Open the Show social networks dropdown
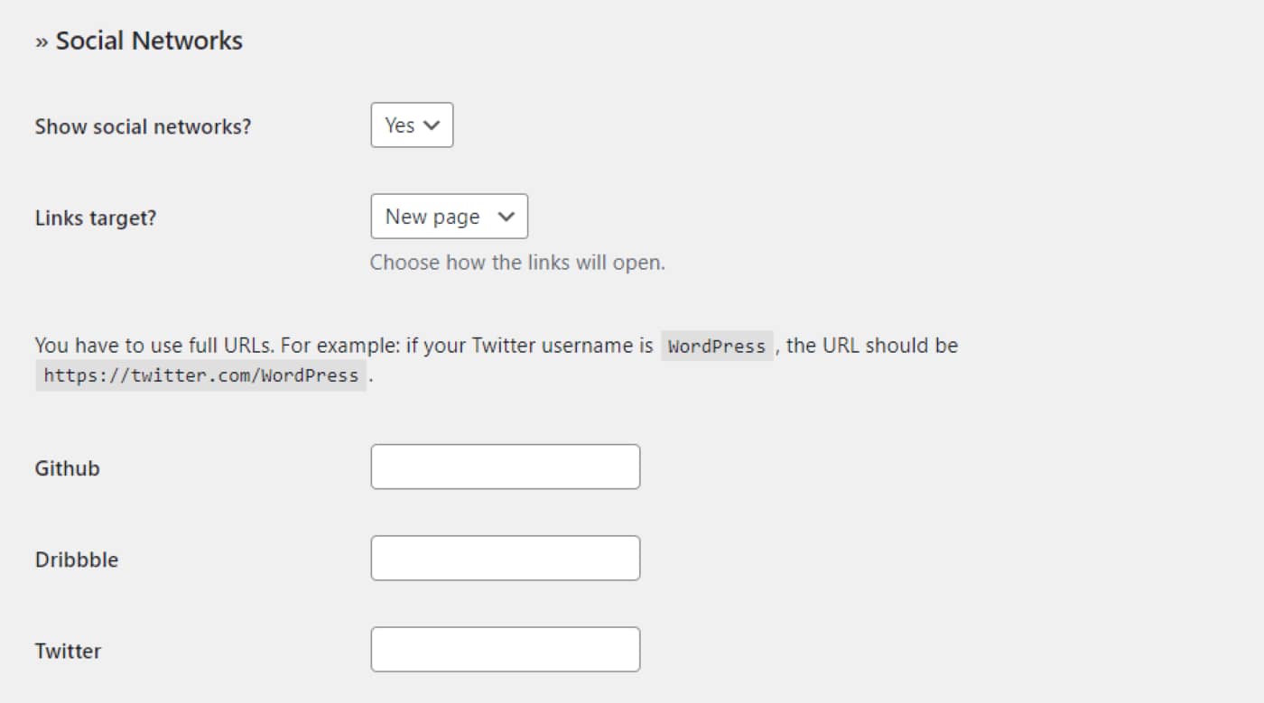This screenshot has width=1264, height=703. (x=411, y=125)
